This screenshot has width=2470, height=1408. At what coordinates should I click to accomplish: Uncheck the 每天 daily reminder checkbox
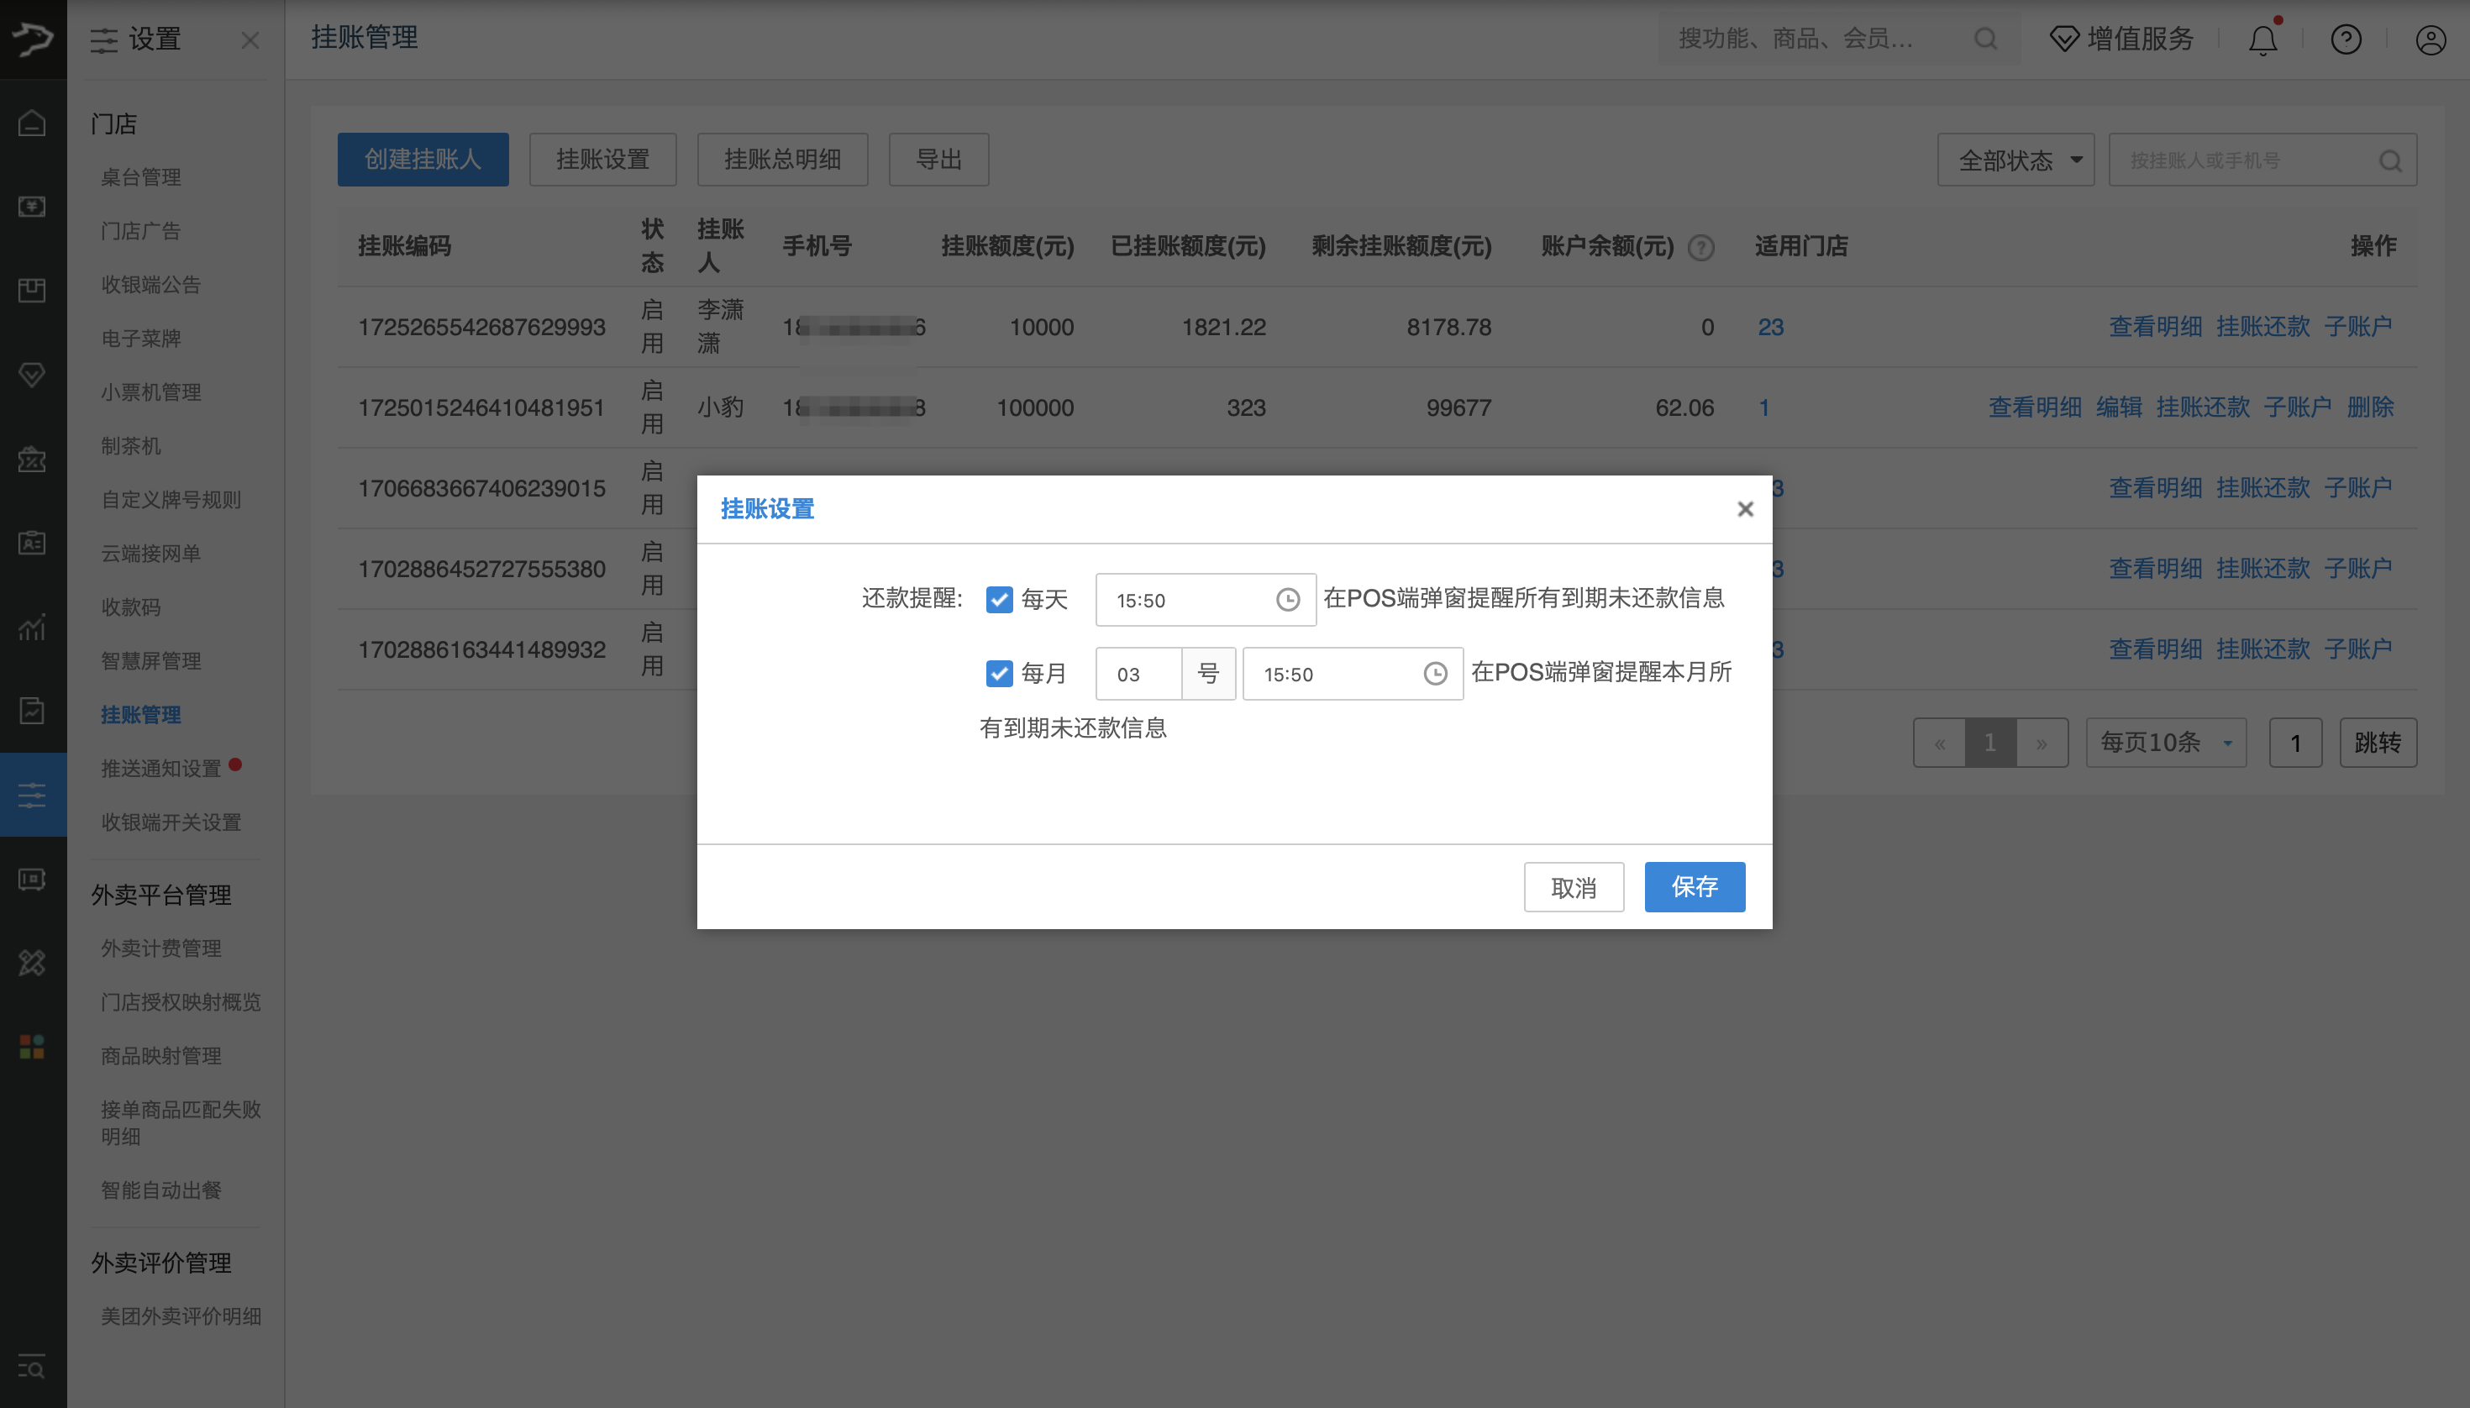tap(998, 600)
